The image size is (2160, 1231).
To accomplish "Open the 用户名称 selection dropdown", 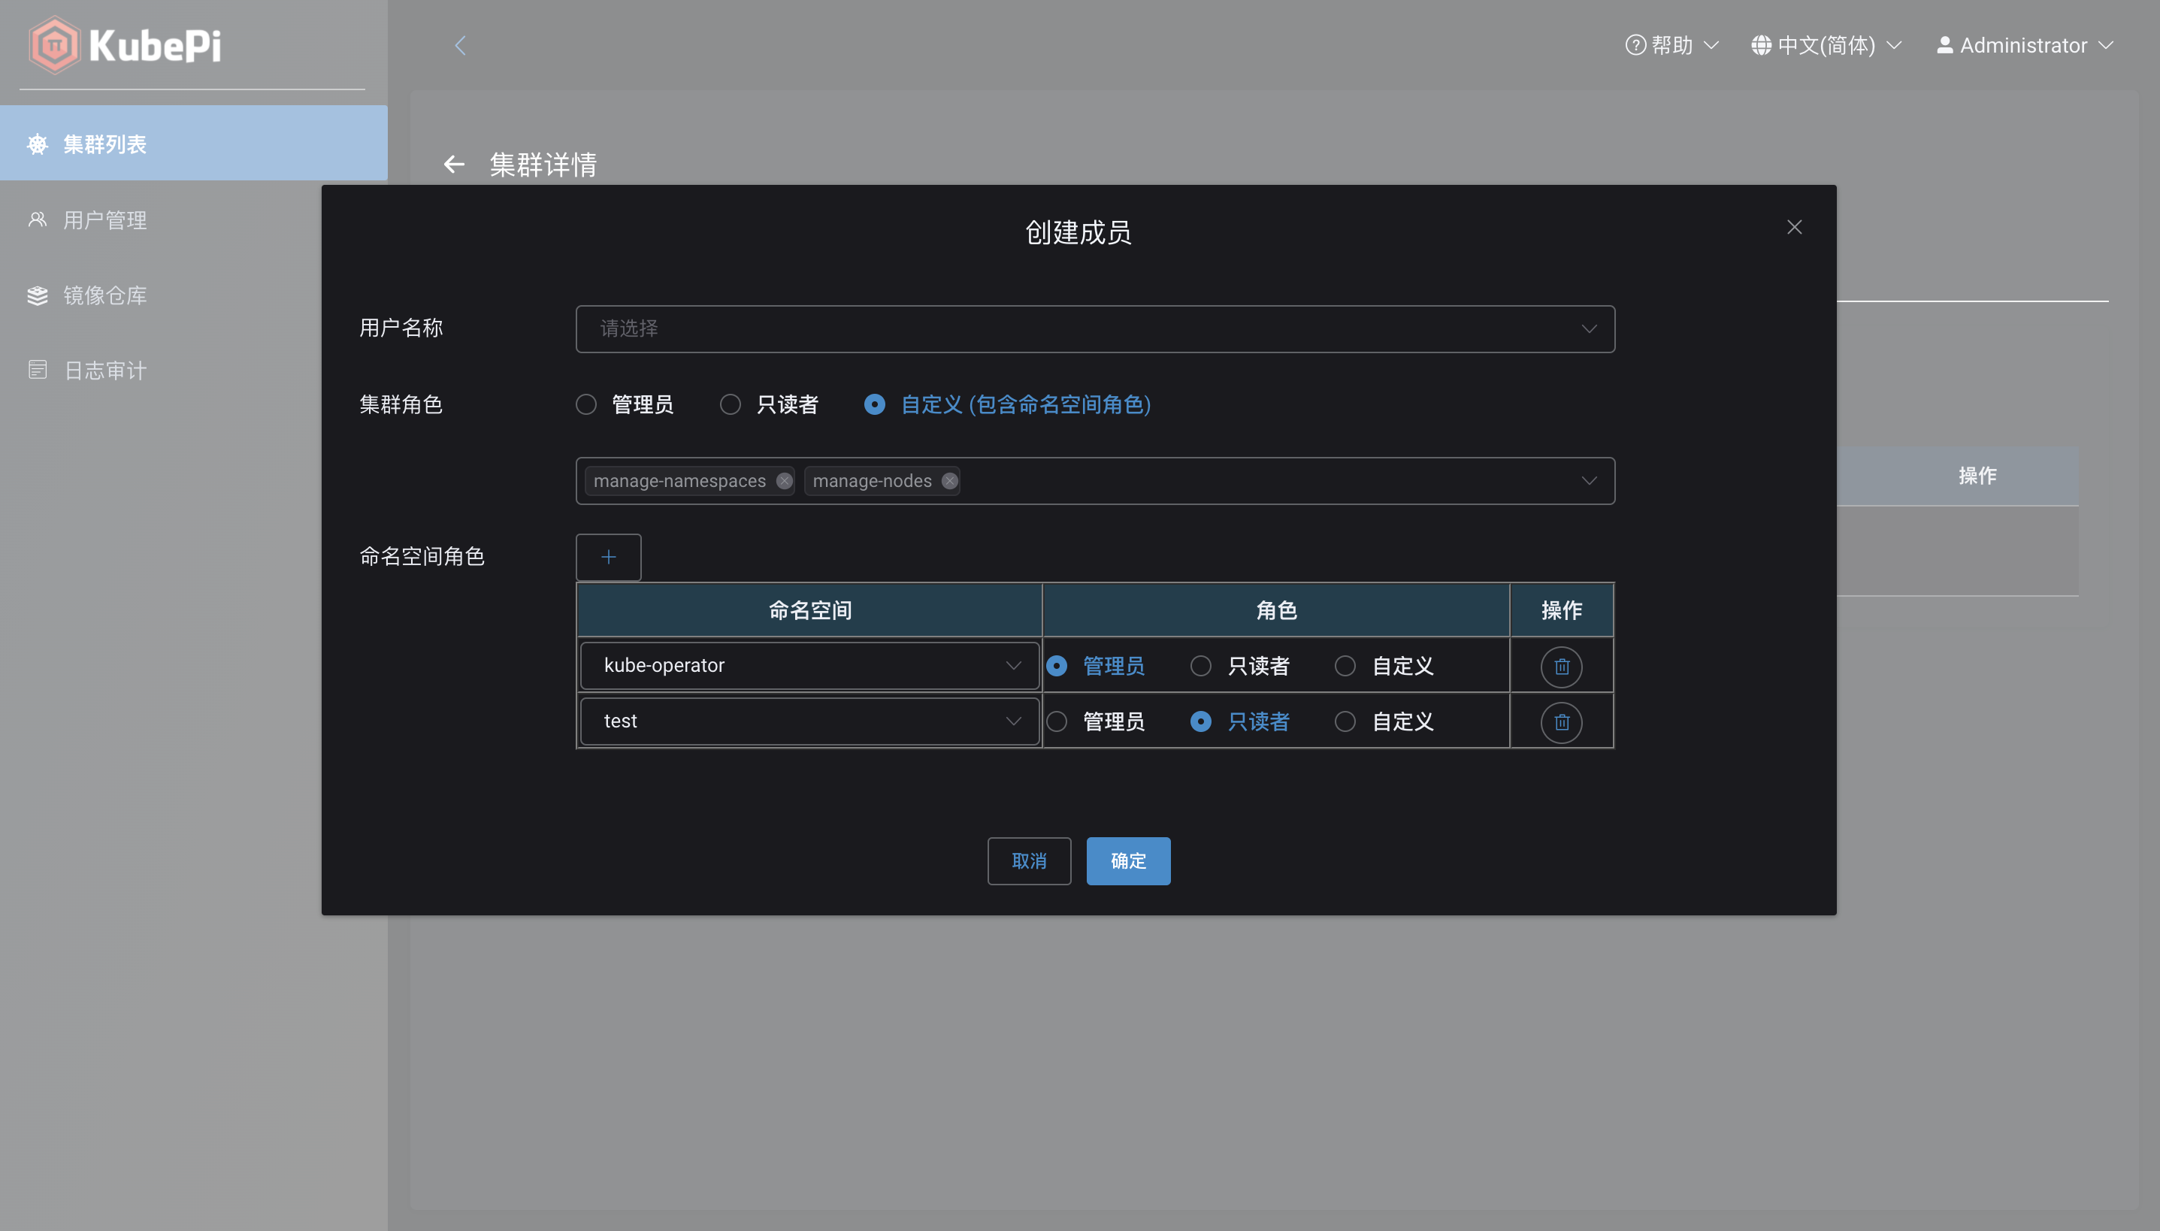I will pos(1094,329).
